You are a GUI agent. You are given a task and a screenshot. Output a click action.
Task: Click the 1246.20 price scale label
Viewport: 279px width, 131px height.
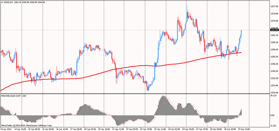(x=274, y=64)
